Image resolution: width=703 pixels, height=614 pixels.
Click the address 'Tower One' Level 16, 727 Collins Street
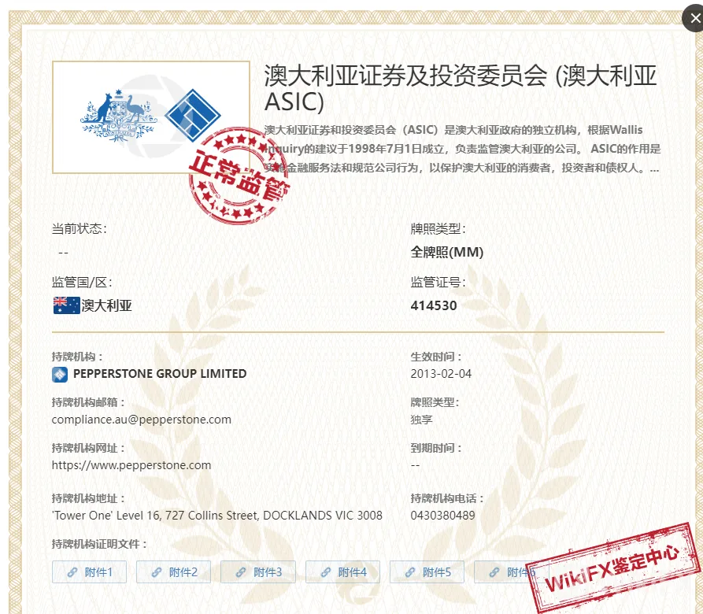pos(217,516)
